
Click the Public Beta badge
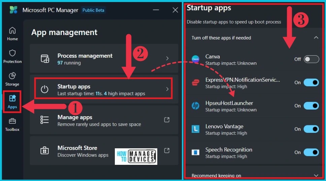coord(93,10)
